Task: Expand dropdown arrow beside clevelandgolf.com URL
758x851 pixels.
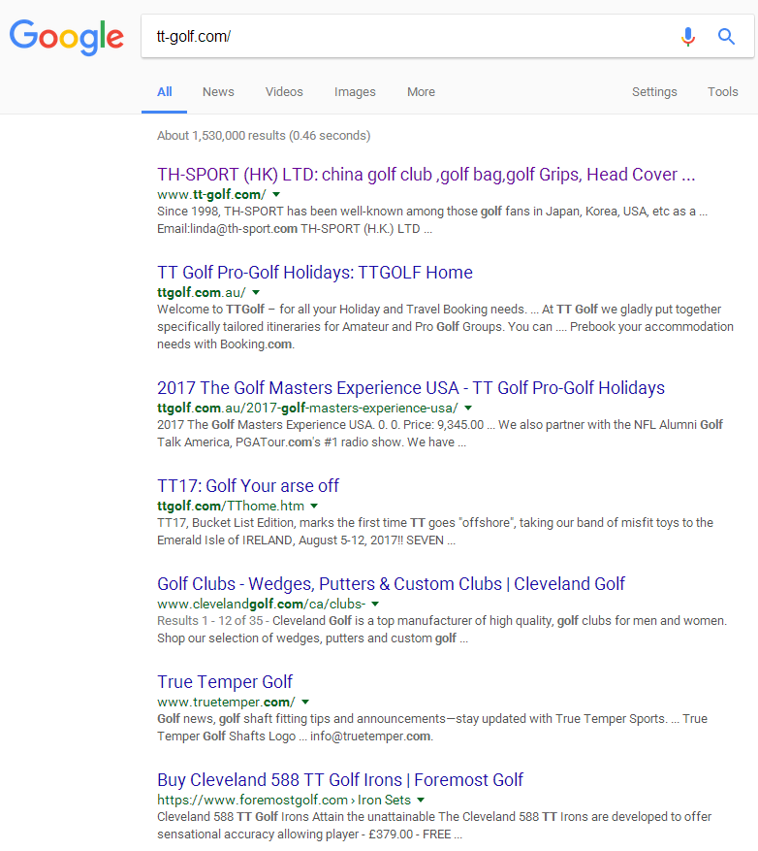Action: (375, 605)
